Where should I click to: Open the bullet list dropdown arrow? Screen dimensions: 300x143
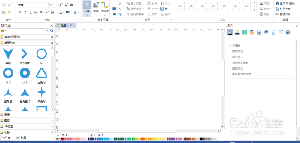[64, 12]
